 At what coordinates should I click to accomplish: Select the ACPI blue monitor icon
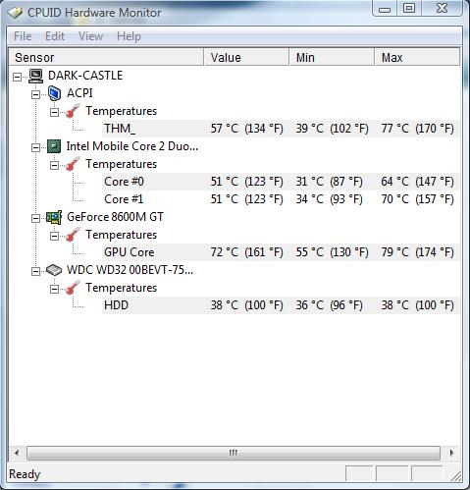point(54,93)
